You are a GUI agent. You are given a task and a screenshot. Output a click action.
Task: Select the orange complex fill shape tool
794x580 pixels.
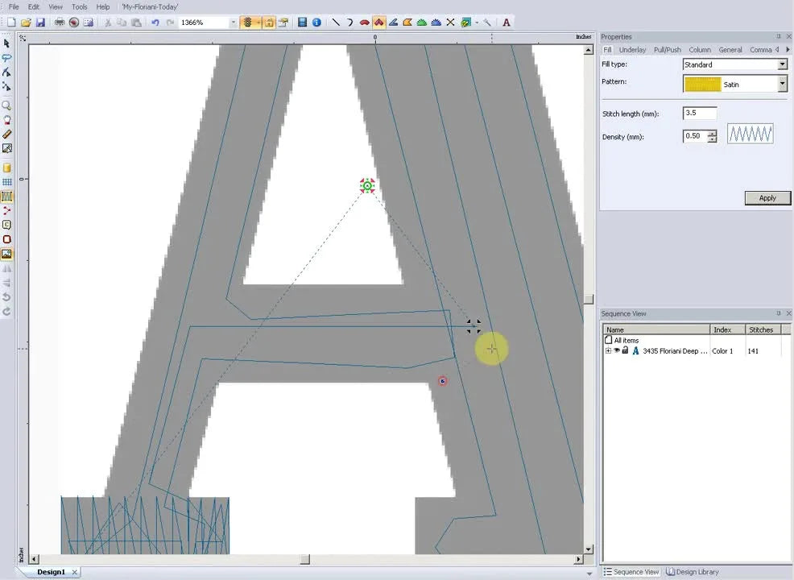click(407, 23)
